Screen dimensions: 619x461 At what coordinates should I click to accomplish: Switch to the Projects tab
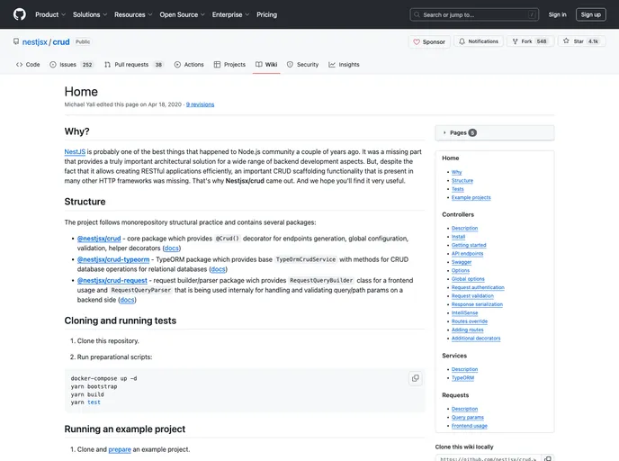pyautogui.click(x=229, y=65)
